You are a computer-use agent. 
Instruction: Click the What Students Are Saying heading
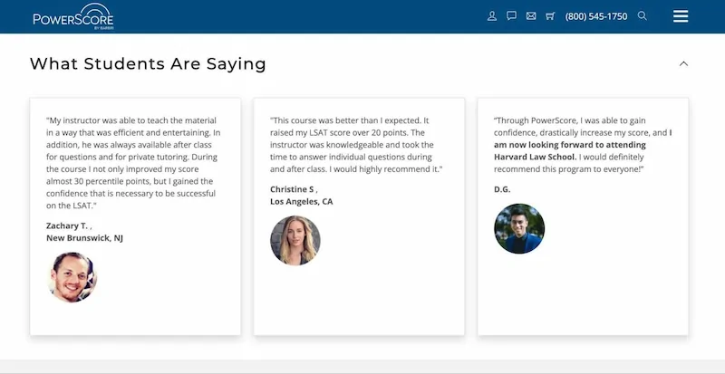[x=148, y=63]
